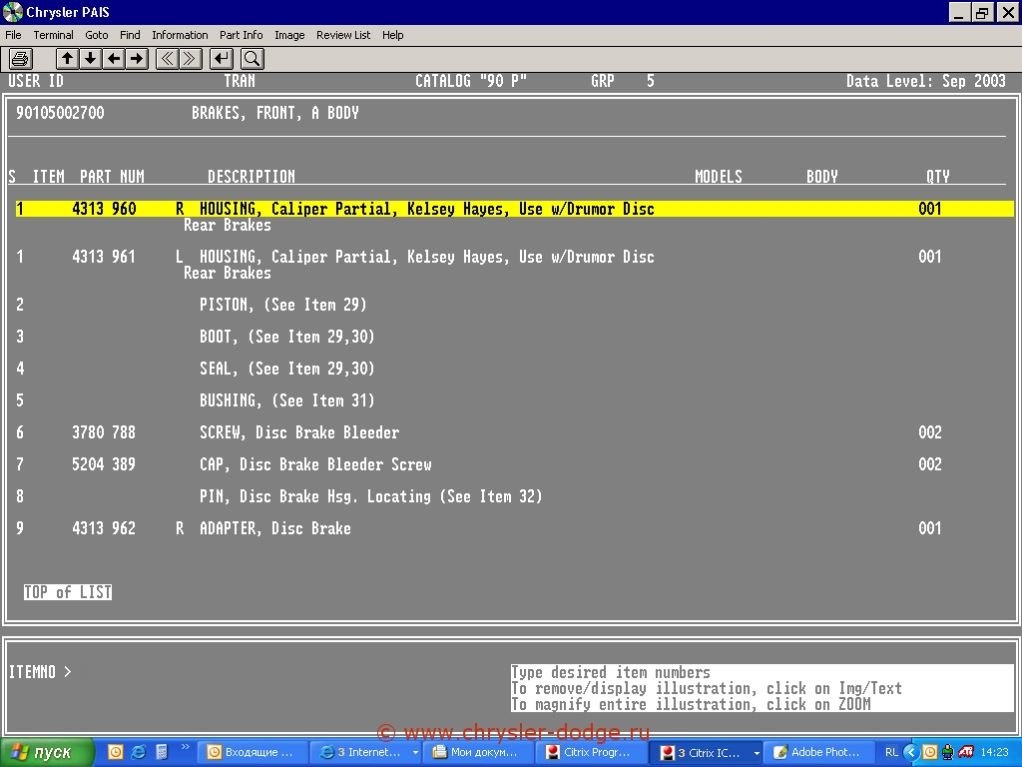Image resolution: width=1022 pixels, height=767 pixels.
Task: Click the Data Level: Sep 2003 status text
Action: [925, 81]
